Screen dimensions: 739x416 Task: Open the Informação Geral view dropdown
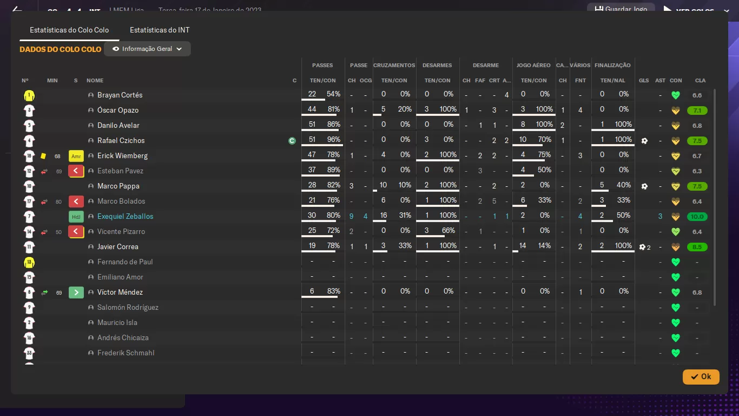(x=147, y=49)
